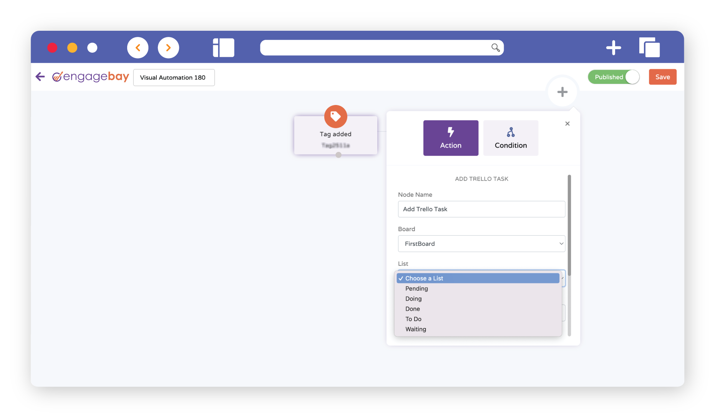Switch to the Action tab
The image size is (715, 418).
point(451,138)
